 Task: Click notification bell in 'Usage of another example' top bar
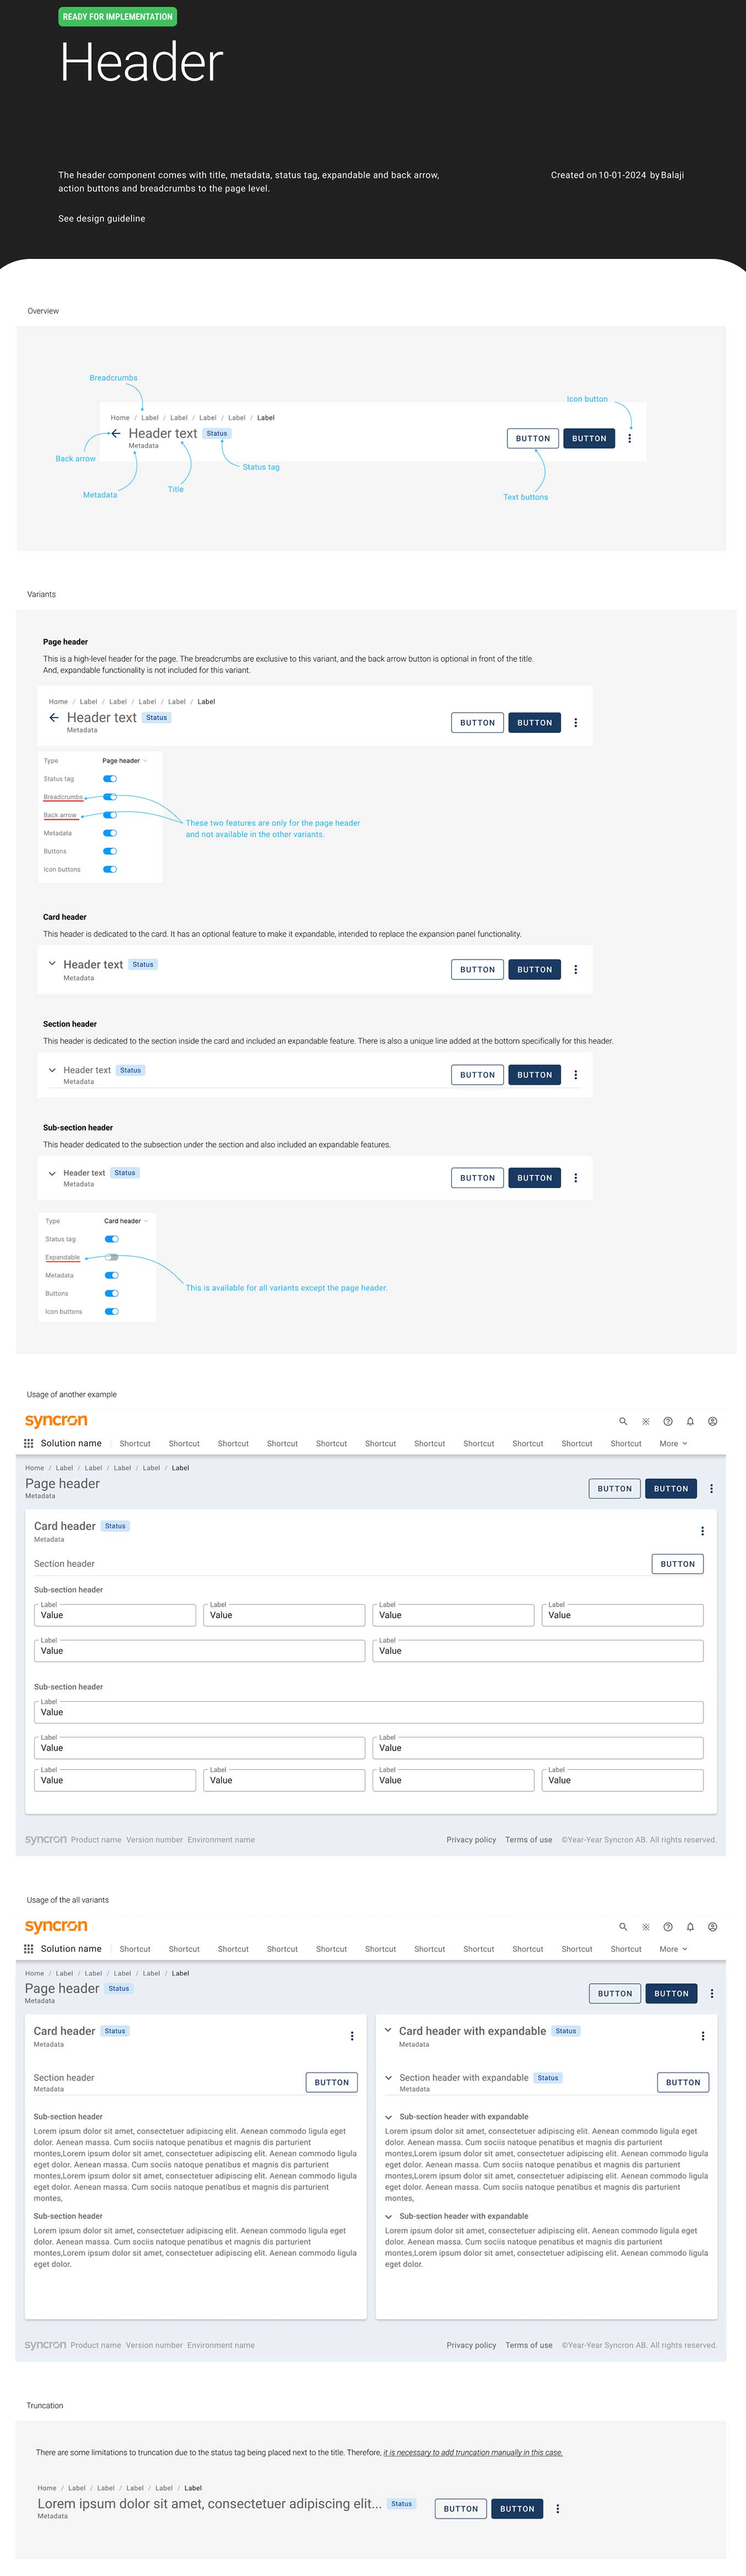click(690, 1421)
